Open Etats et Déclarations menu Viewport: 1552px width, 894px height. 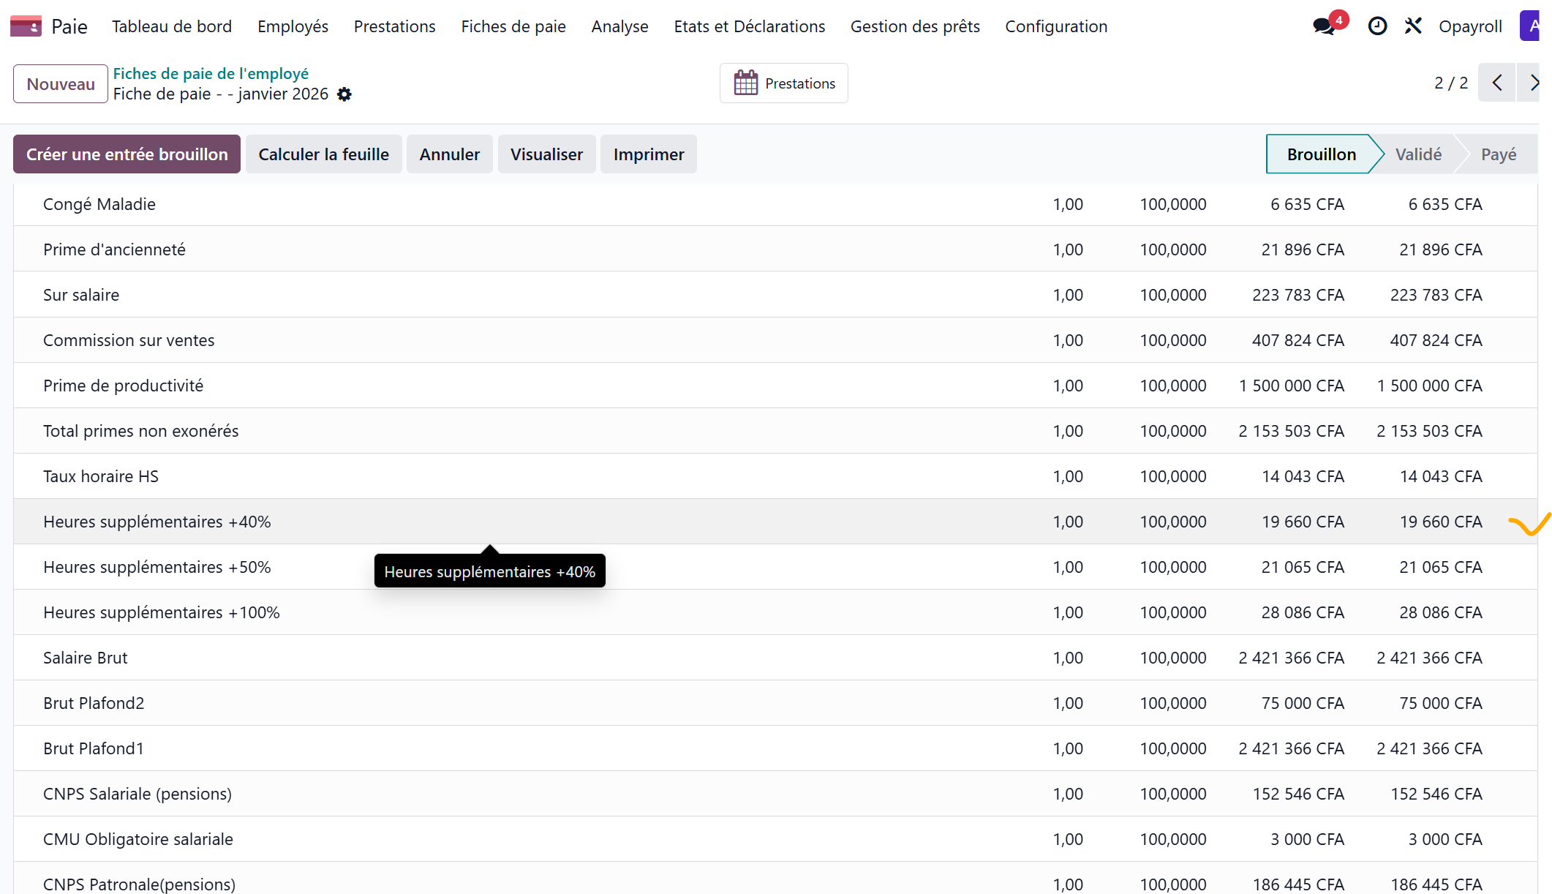750,26
